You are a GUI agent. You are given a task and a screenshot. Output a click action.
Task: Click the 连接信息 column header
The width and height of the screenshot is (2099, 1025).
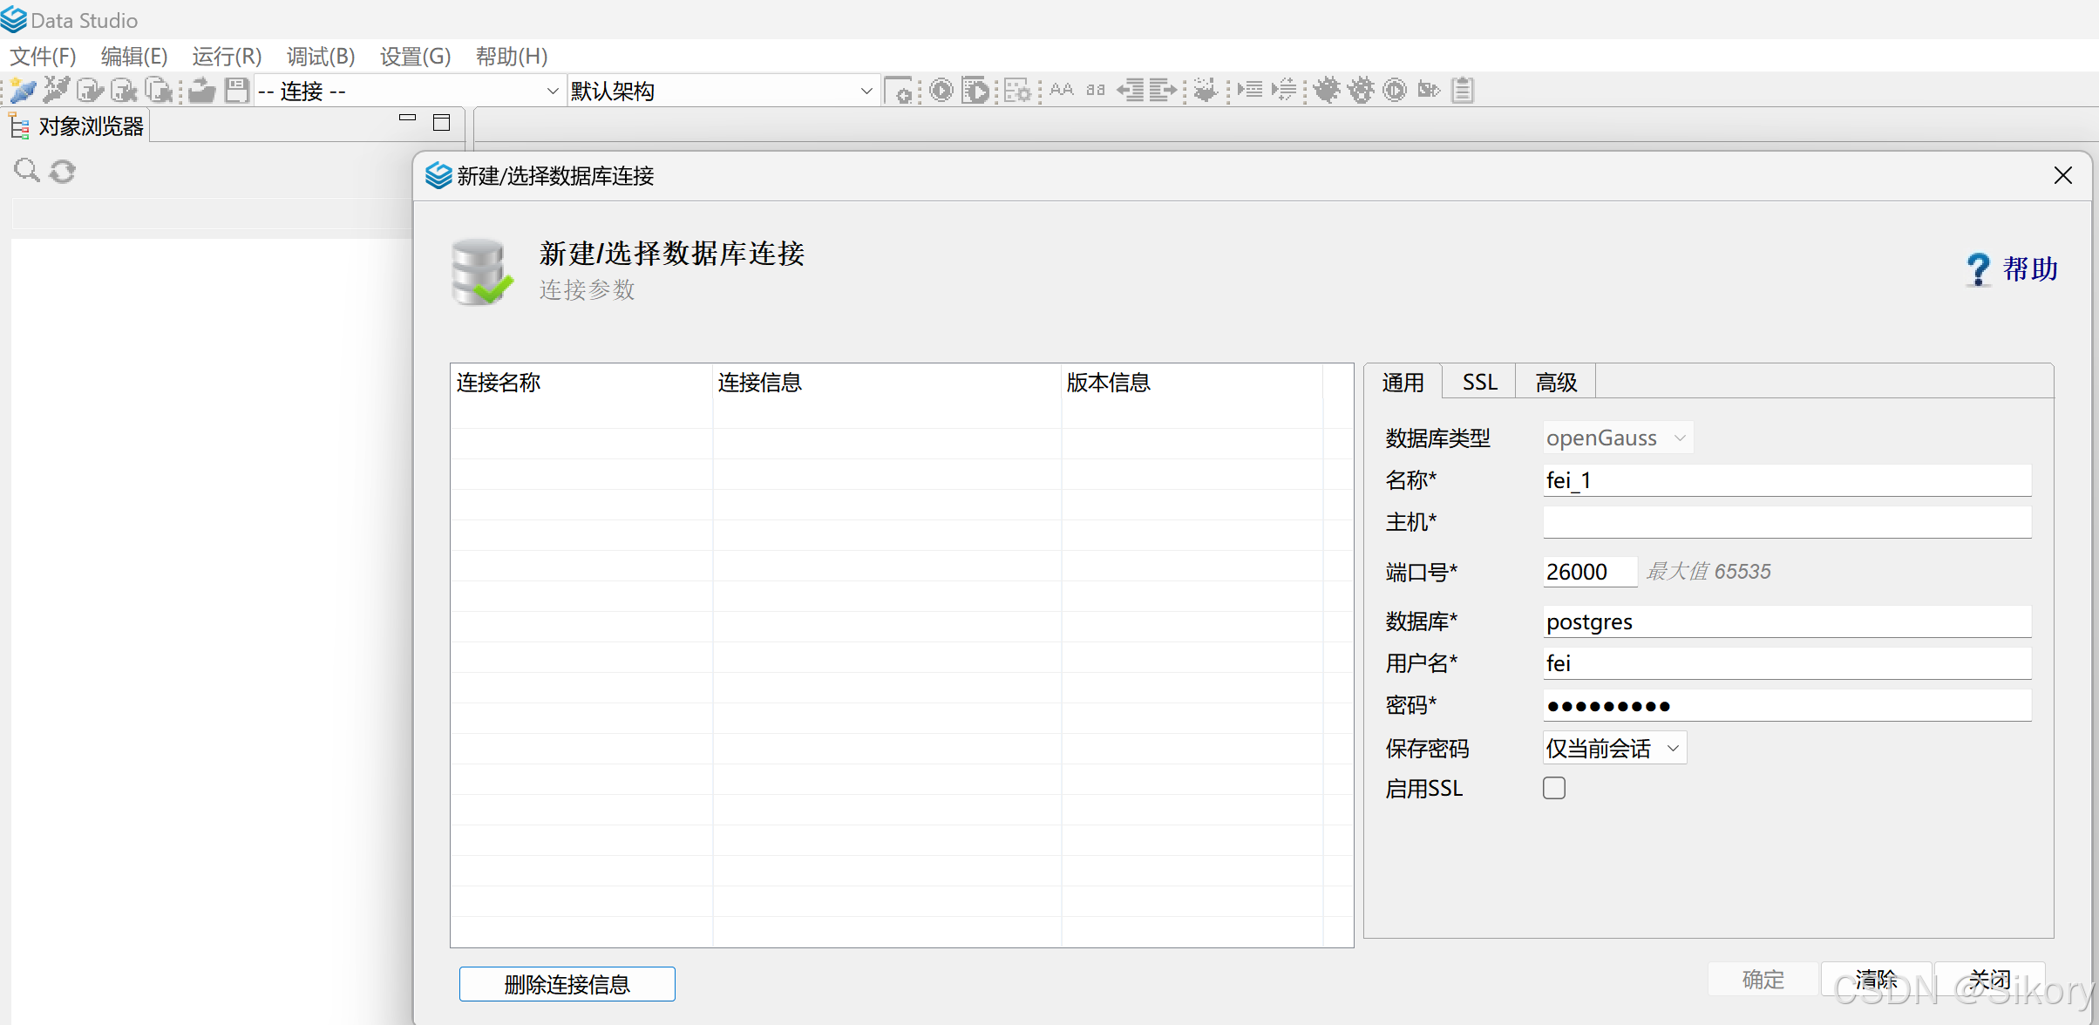point(886,383)
